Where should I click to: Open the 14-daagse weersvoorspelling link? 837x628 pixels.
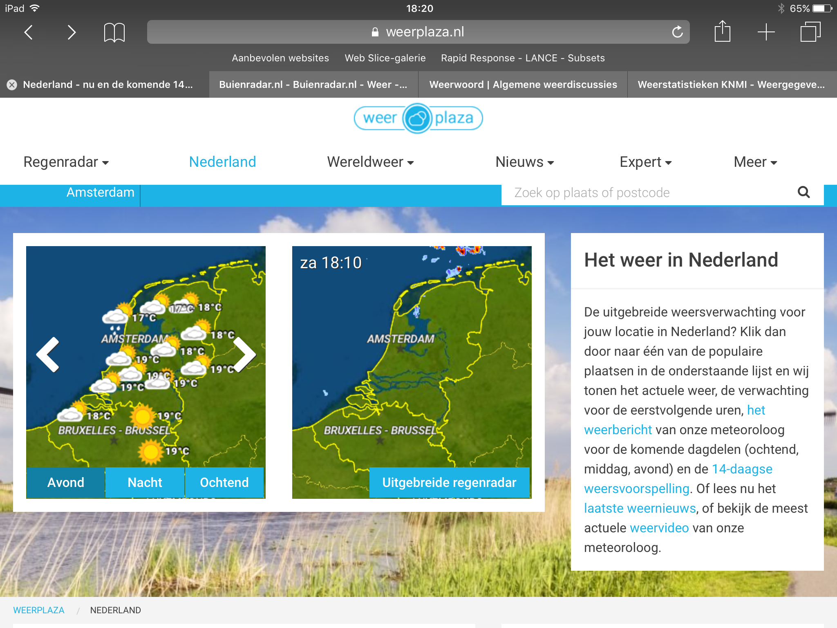(678, 479)
